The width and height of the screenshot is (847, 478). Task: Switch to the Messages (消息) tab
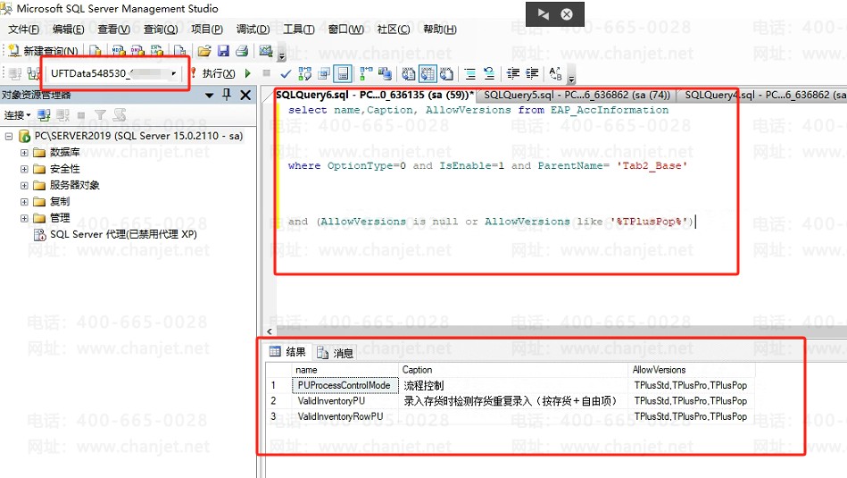point(336,353)
